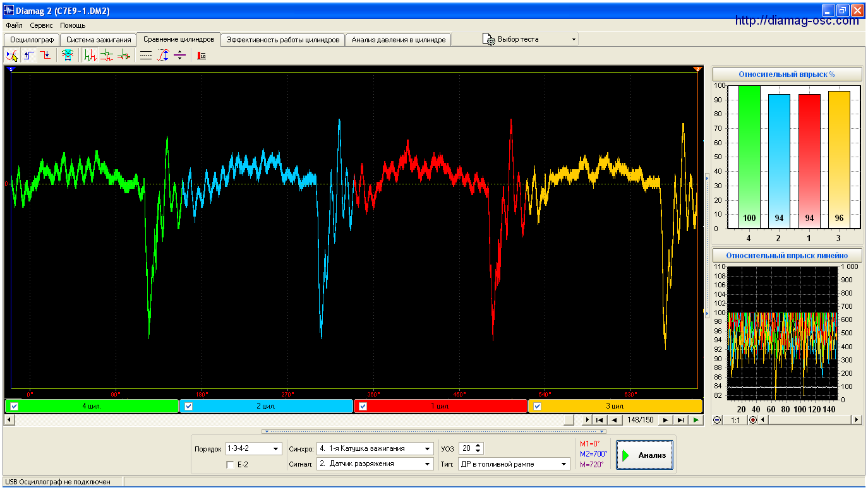Click left arrow of waveform scrollbar
Viewport: 868px width, 490px height.
[9, 420]
